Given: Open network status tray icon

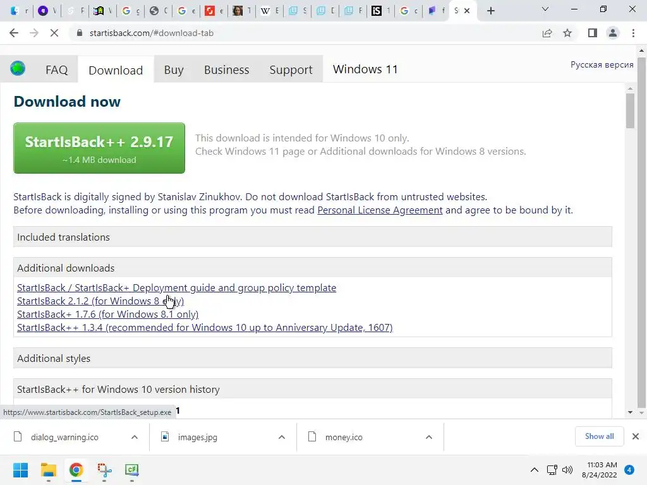Looking at the screenshot, I should (x=552, y=470).
